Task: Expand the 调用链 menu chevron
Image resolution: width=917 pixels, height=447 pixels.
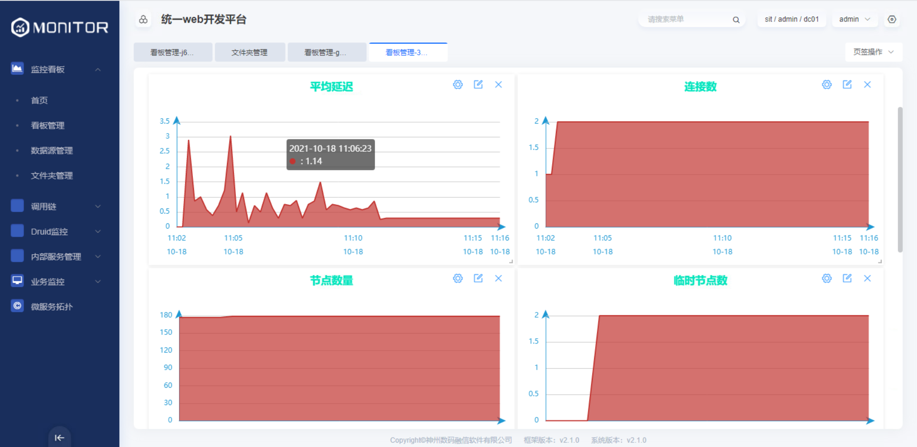Action: coord(98,207)
